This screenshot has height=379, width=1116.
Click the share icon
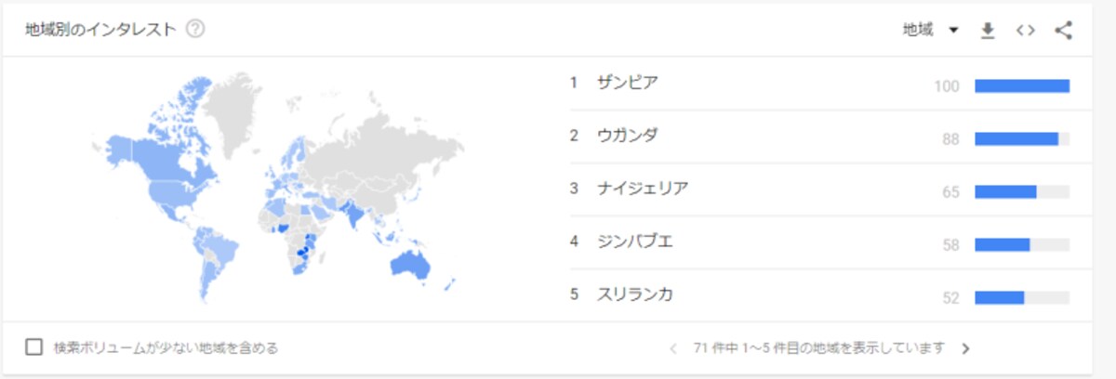pyautogui.click(x=1064, y=31)
